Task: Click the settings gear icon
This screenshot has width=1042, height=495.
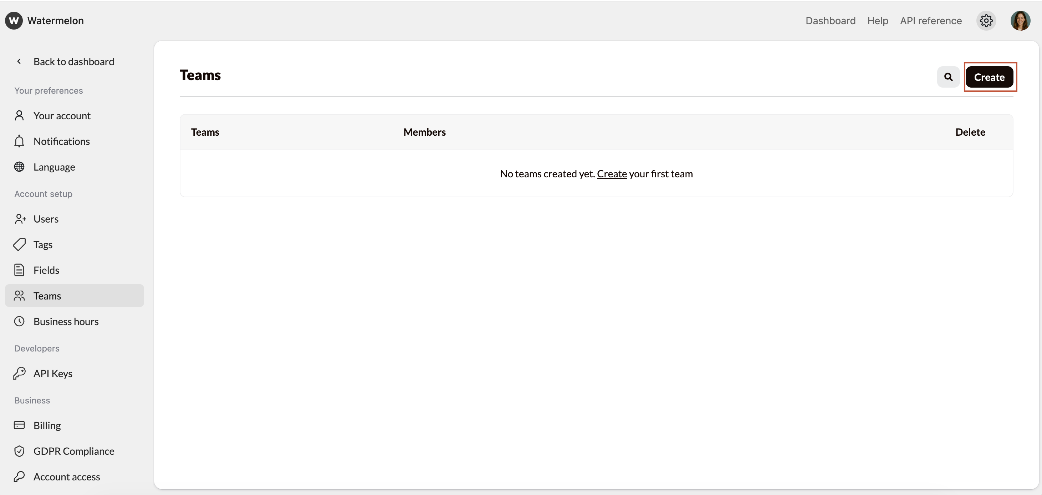Action: [986, 21]
